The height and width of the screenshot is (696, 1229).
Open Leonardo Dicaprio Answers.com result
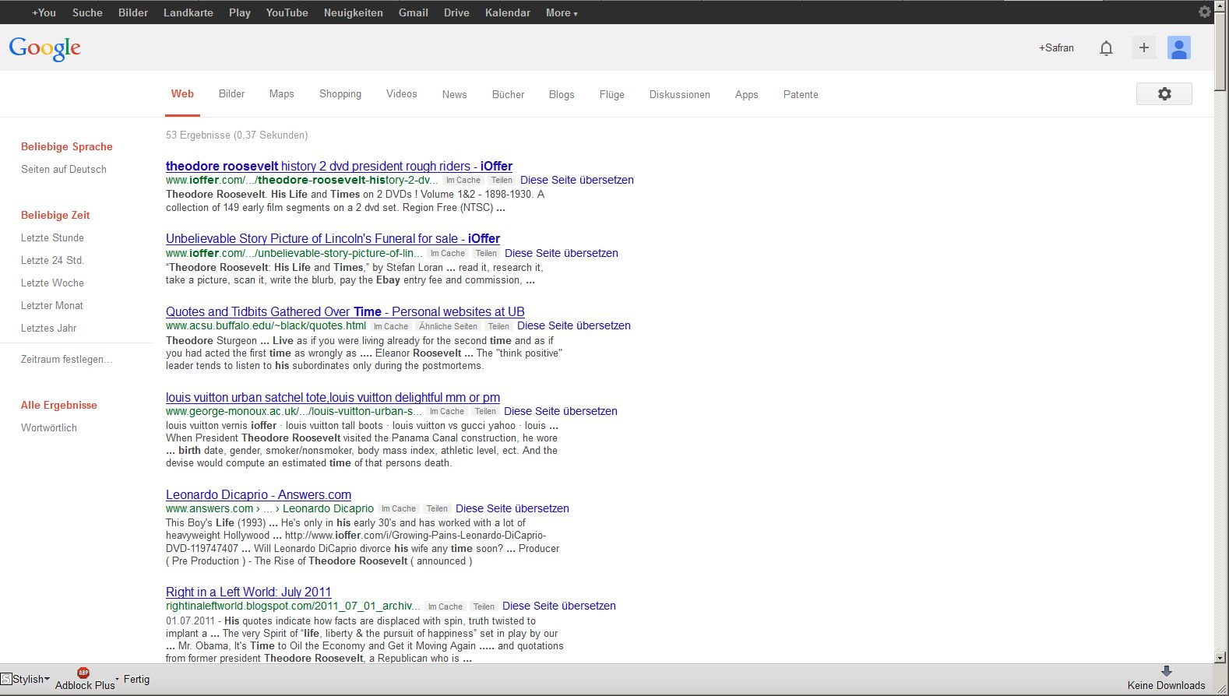pos(259,494)
